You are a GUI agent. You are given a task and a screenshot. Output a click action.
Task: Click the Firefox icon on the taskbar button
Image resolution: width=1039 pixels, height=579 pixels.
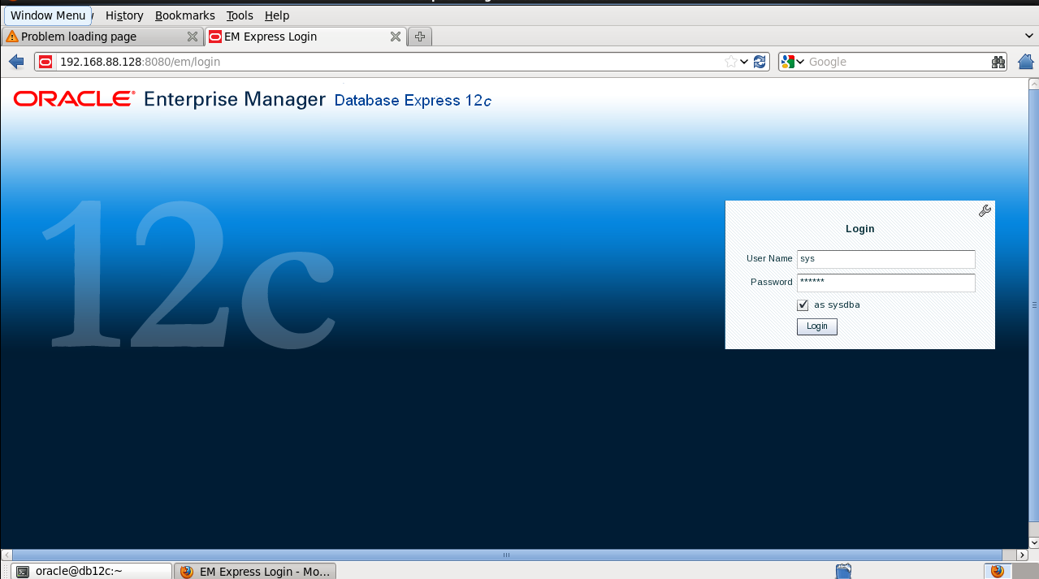pos(187,572)
